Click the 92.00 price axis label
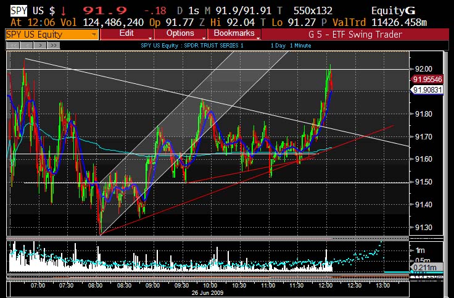 coord(424,69)
